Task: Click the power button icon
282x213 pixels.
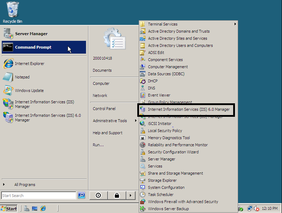Action: [x=98, y=195]
